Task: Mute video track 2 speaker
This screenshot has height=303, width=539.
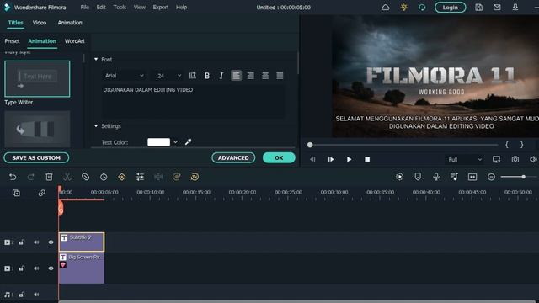Action: (36, 242)
